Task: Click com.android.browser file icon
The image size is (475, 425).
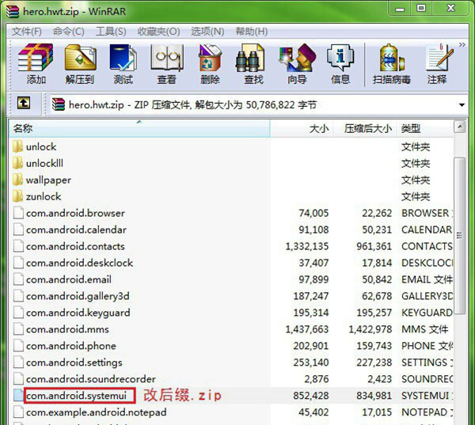Action: [18, 213]
